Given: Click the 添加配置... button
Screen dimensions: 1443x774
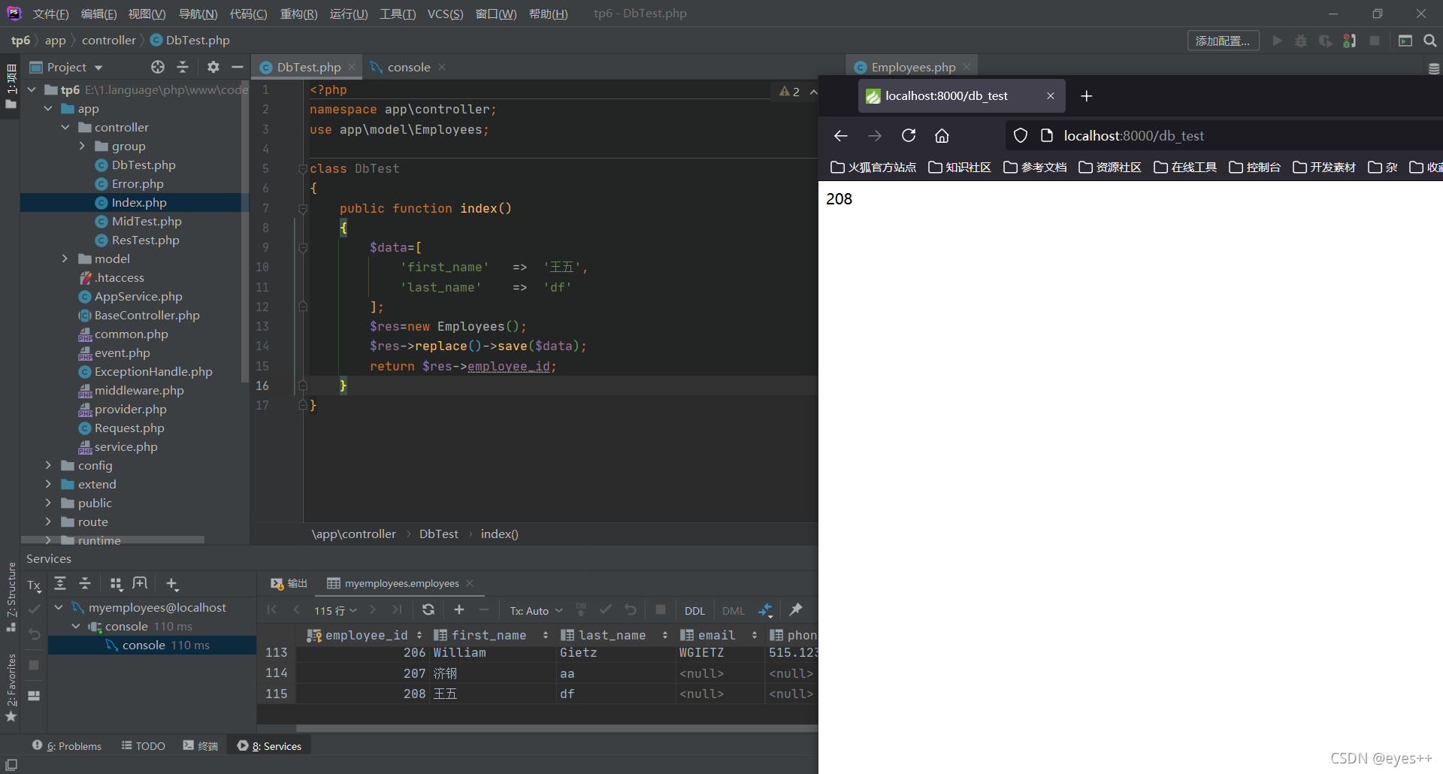Looking at the screenshot, I should pyautogui.click(x=1223, y=41).
